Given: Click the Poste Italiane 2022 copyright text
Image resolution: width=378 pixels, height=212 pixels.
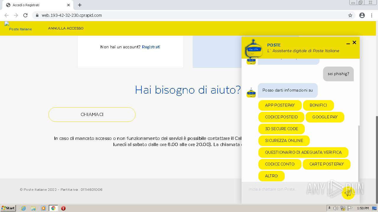Looking at the screenshot, I should click(x=61, y=190).
